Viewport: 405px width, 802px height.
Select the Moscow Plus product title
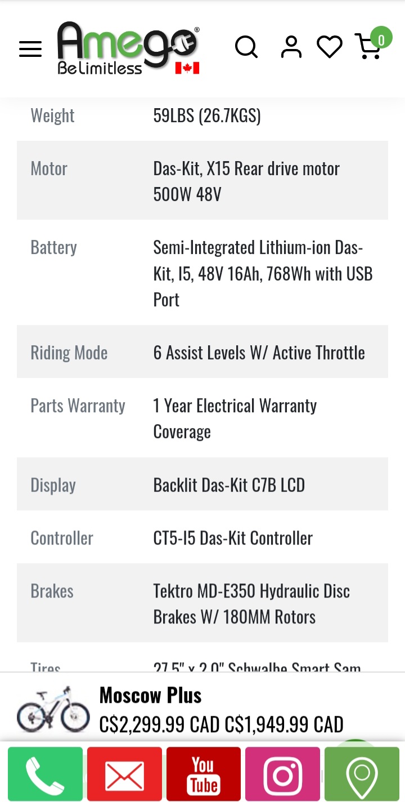(x=150, y=696)
